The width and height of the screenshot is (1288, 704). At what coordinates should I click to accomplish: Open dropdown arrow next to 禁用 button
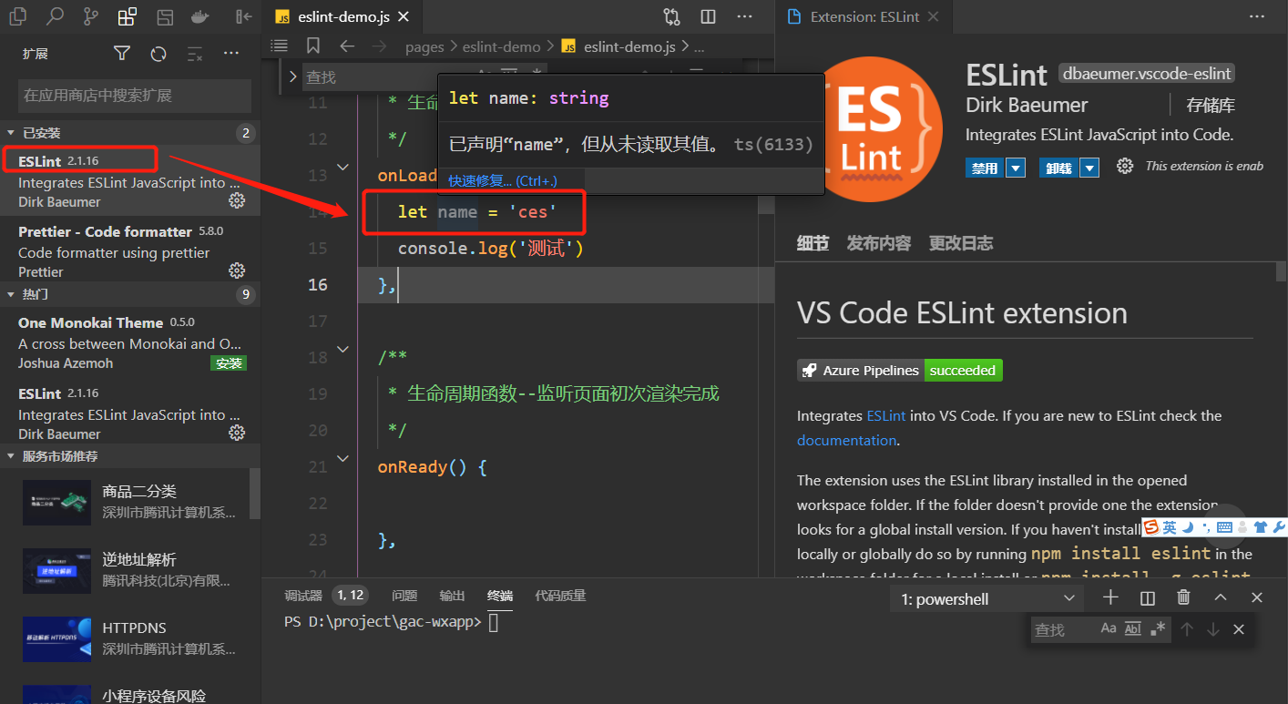pyautogui.click(x=1016, y=168)
